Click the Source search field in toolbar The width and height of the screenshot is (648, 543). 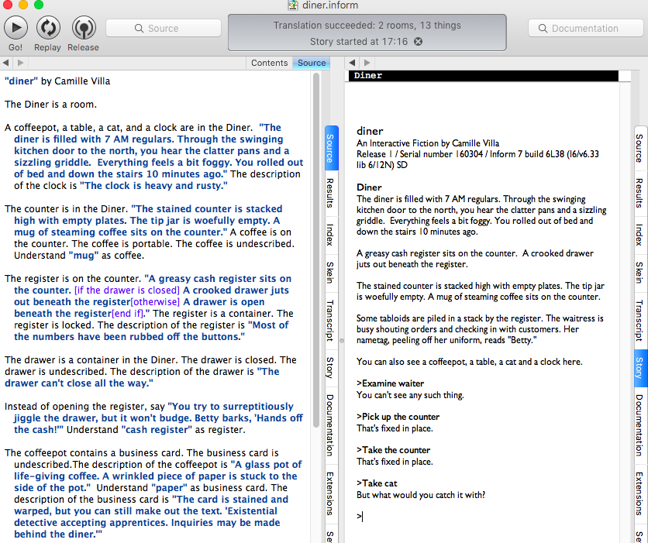click(x=161, y=29)
